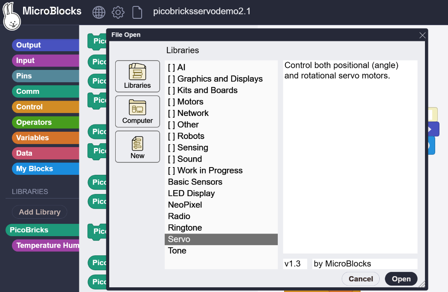The image size is (448, 292).
Task: Expand the Other library folder
Action: [221, 124]
